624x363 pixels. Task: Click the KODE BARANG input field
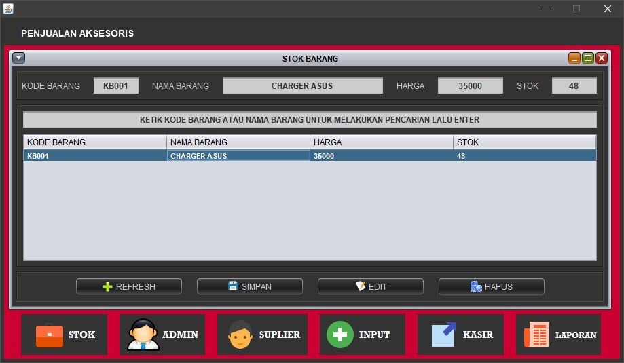[115, 86]
